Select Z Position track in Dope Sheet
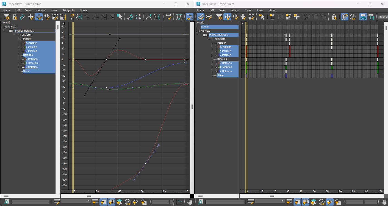 tap(229, 55)
